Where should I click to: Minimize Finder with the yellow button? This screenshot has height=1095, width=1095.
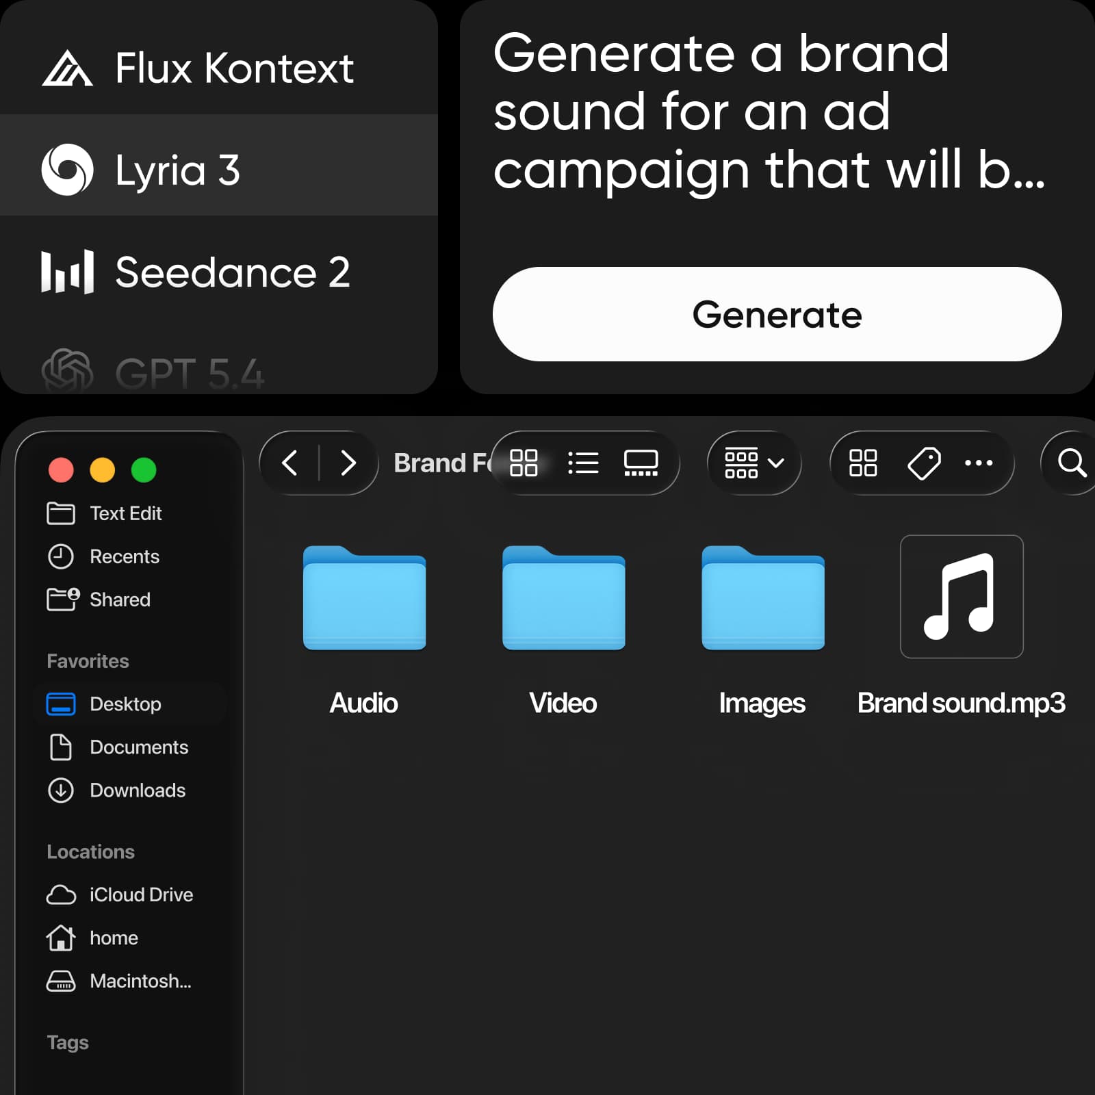tap(103, 470)
